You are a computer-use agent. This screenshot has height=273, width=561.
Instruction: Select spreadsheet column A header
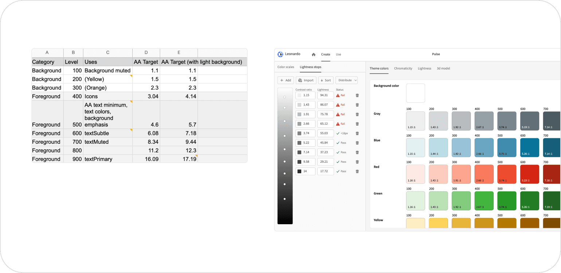(x=47, y=53)
